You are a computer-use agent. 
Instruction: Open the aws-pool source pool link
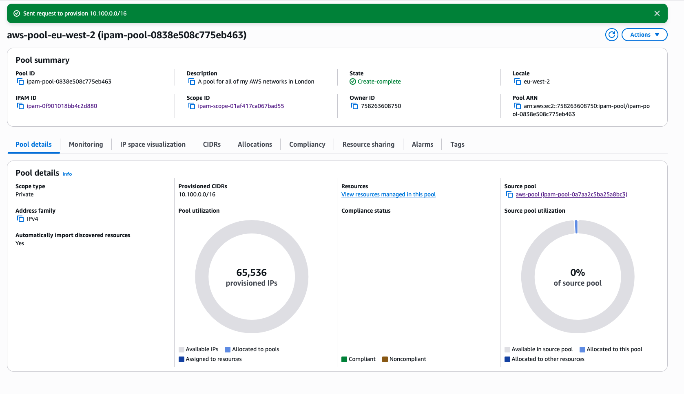[571, 195]
